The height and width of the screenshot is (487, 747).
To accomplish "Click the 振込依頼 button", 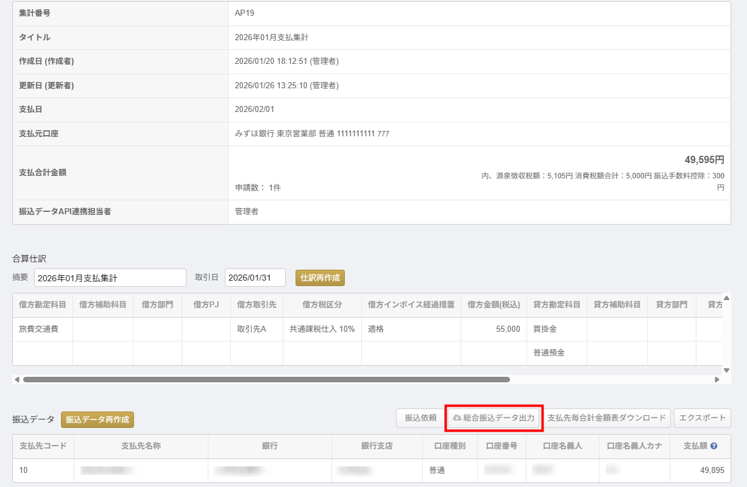I will point(420,418).
